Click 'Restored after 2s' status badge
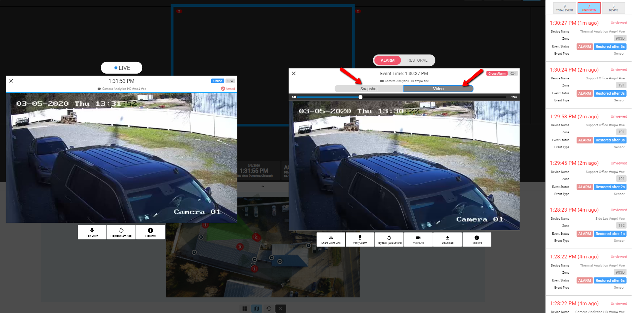The image size is (632, 313). coord(610,187)
